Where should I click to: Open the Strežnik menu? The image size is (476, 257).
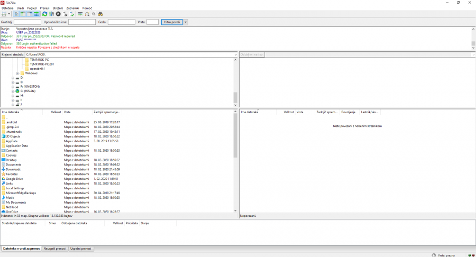(58, 8)
